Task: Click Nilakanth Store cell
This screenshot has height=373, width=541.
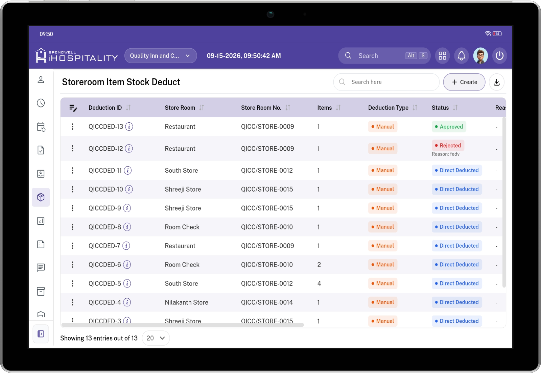Action: coord(186,302)
